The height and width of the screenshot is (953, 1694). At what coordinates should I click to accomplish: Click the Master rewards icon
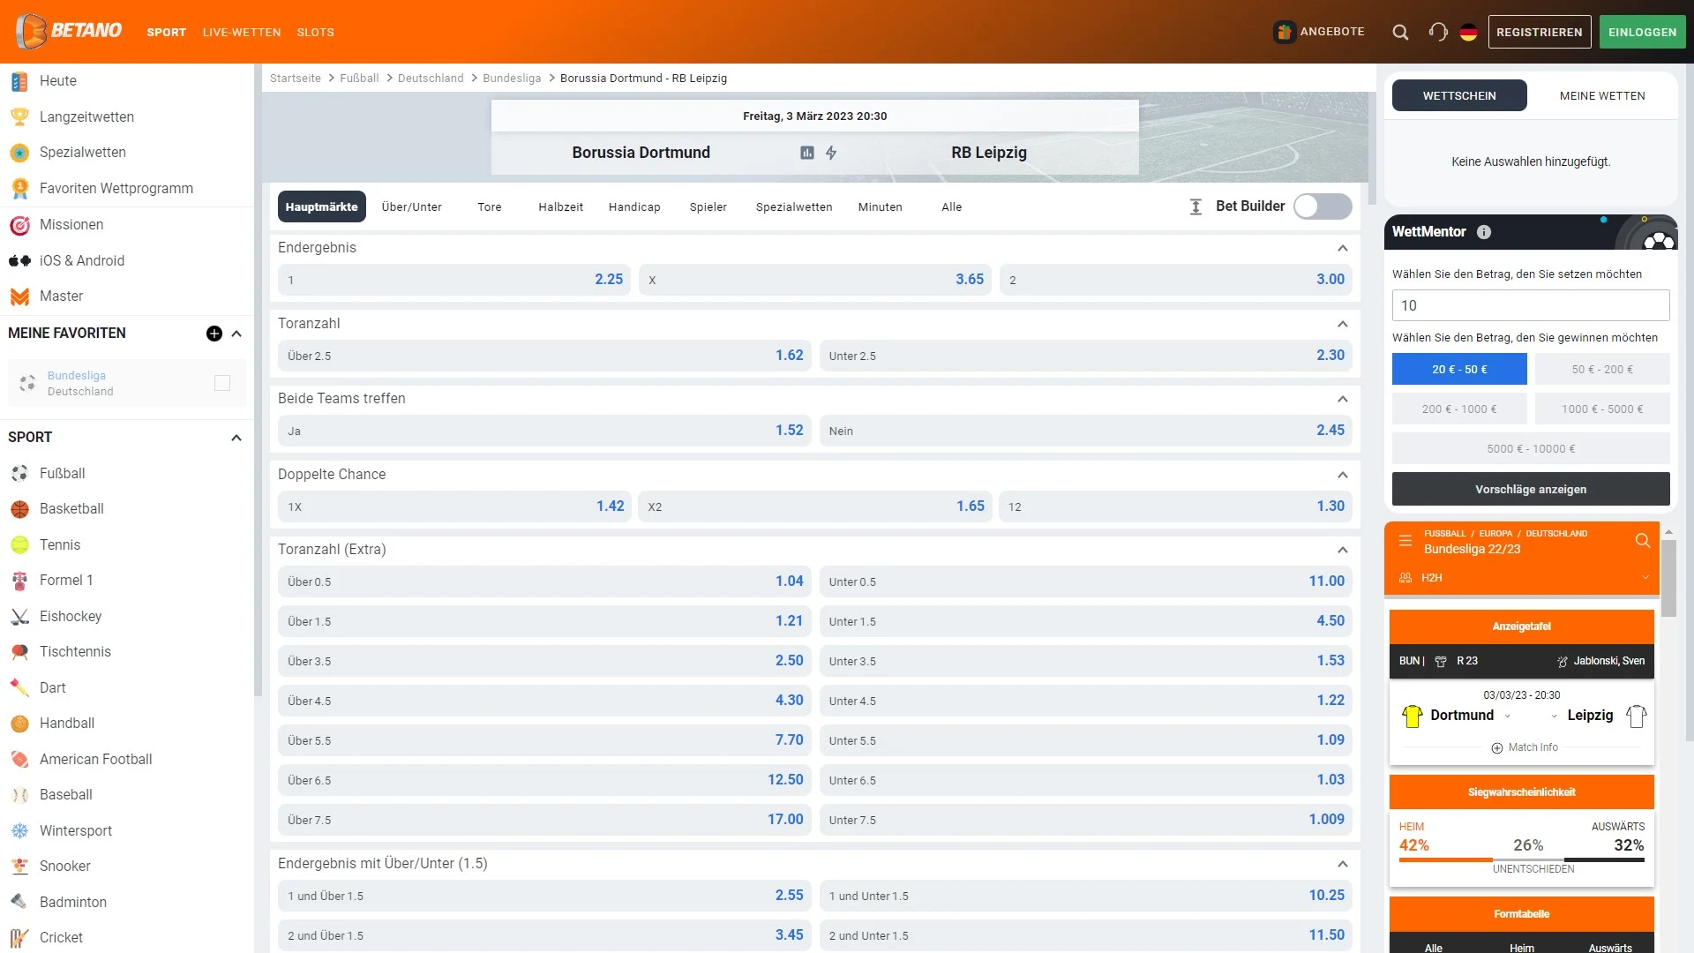pyautogui.click(x=19, y=296)
